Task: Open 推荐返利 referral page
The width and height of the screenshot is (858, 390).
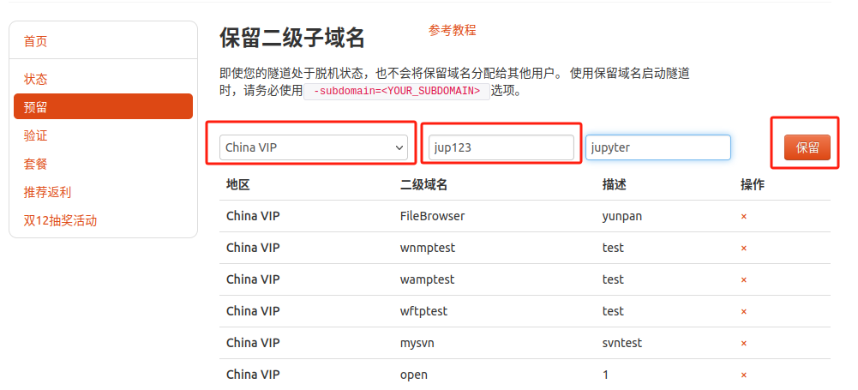Action: click(x=48, y=193)
